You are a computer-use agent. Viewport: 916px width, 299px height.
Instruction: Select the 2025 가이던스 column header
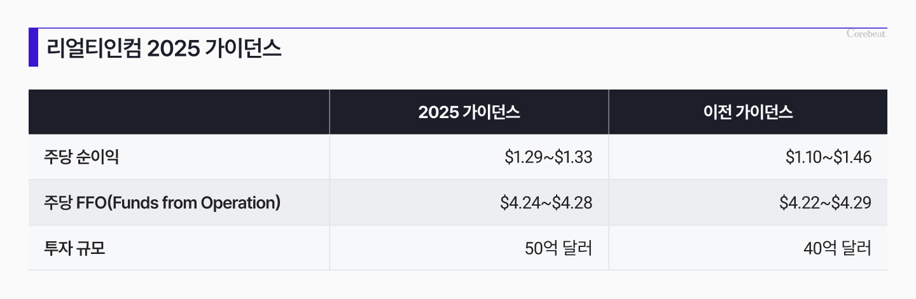[x=469, y=112]
